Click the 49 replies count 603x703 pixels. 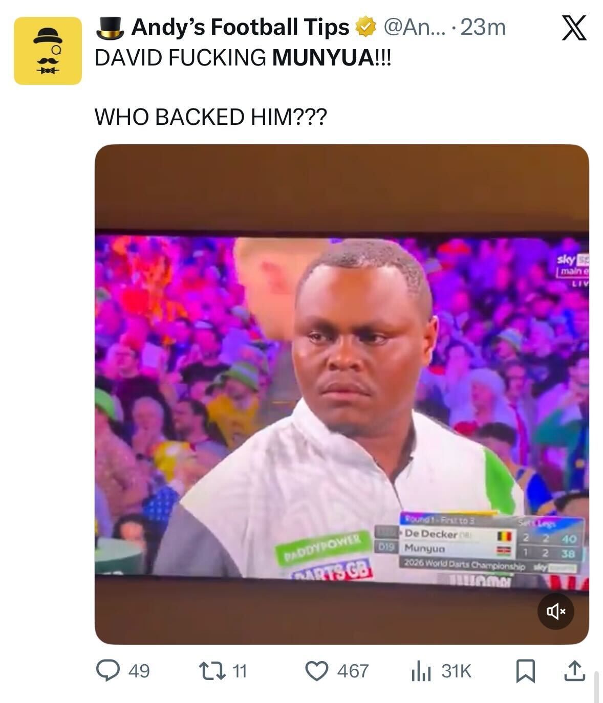139,671
